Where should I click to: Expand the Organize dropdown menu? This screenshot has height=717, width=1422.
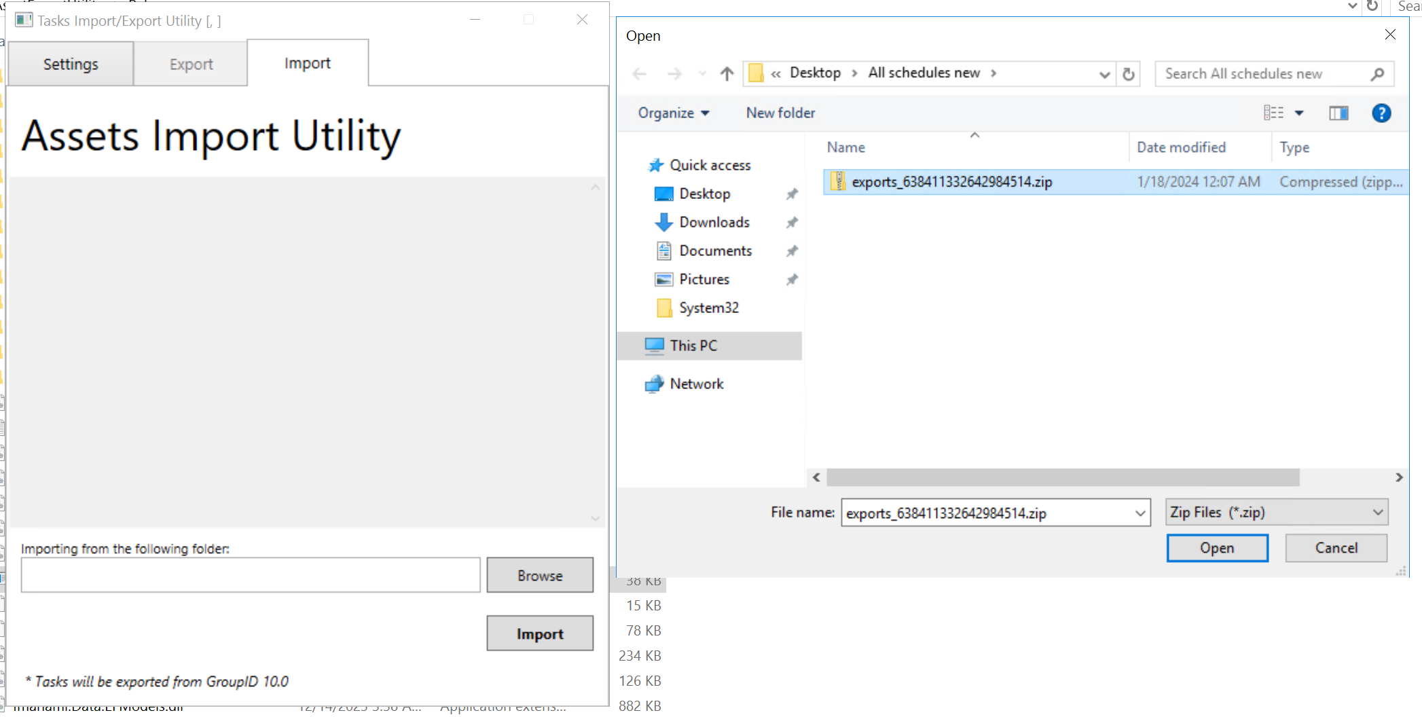pyautogui.click(x=673, y=113)
